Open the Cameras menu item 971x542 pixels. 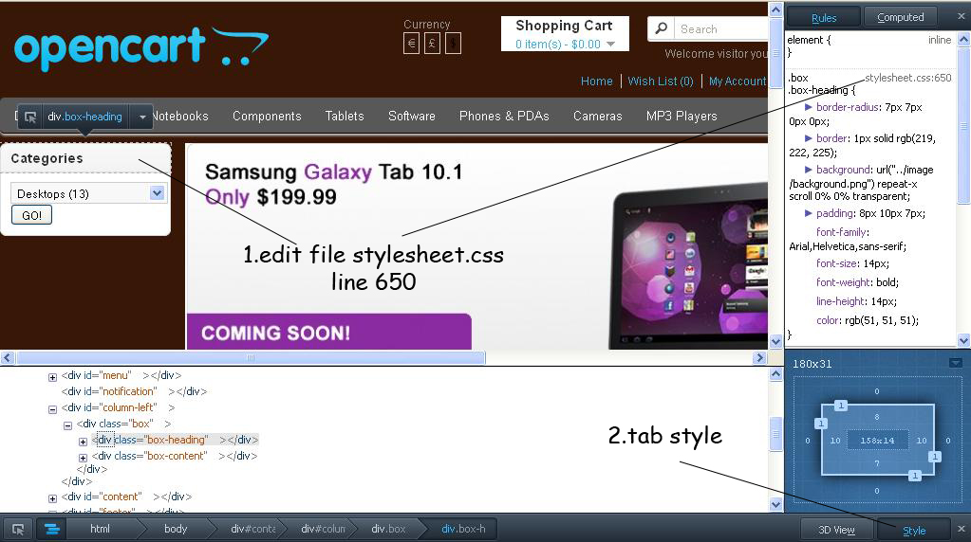[598, 116]
